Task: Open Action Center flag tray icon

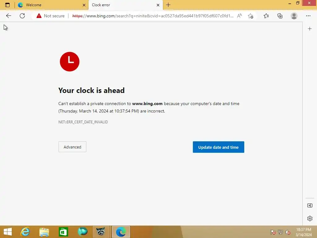Action: click(x=273, y=232)
